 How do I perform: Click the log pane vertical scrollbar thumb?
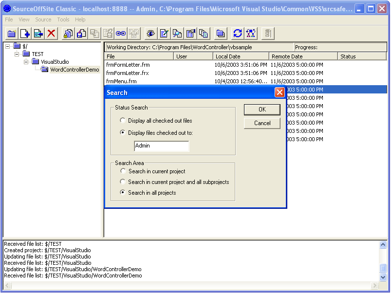coord(383,268)
